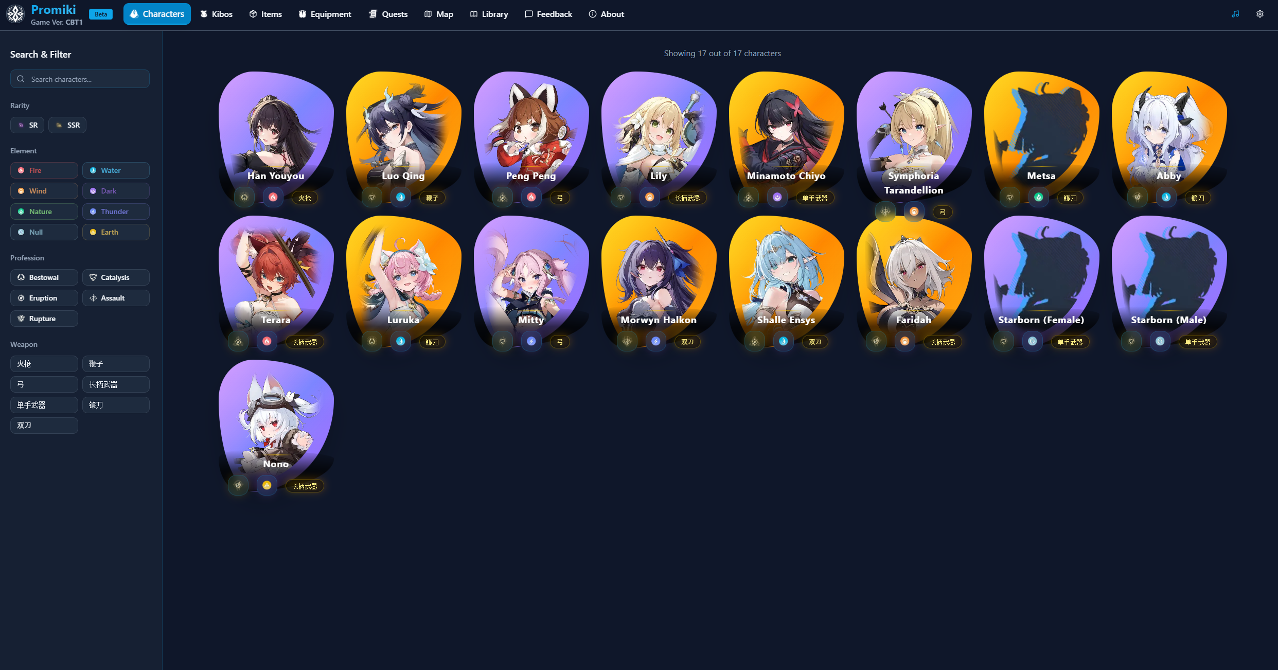Toggle the 双刀 weapon filter
Screen dimensions: 1278x670
(44, 426)
